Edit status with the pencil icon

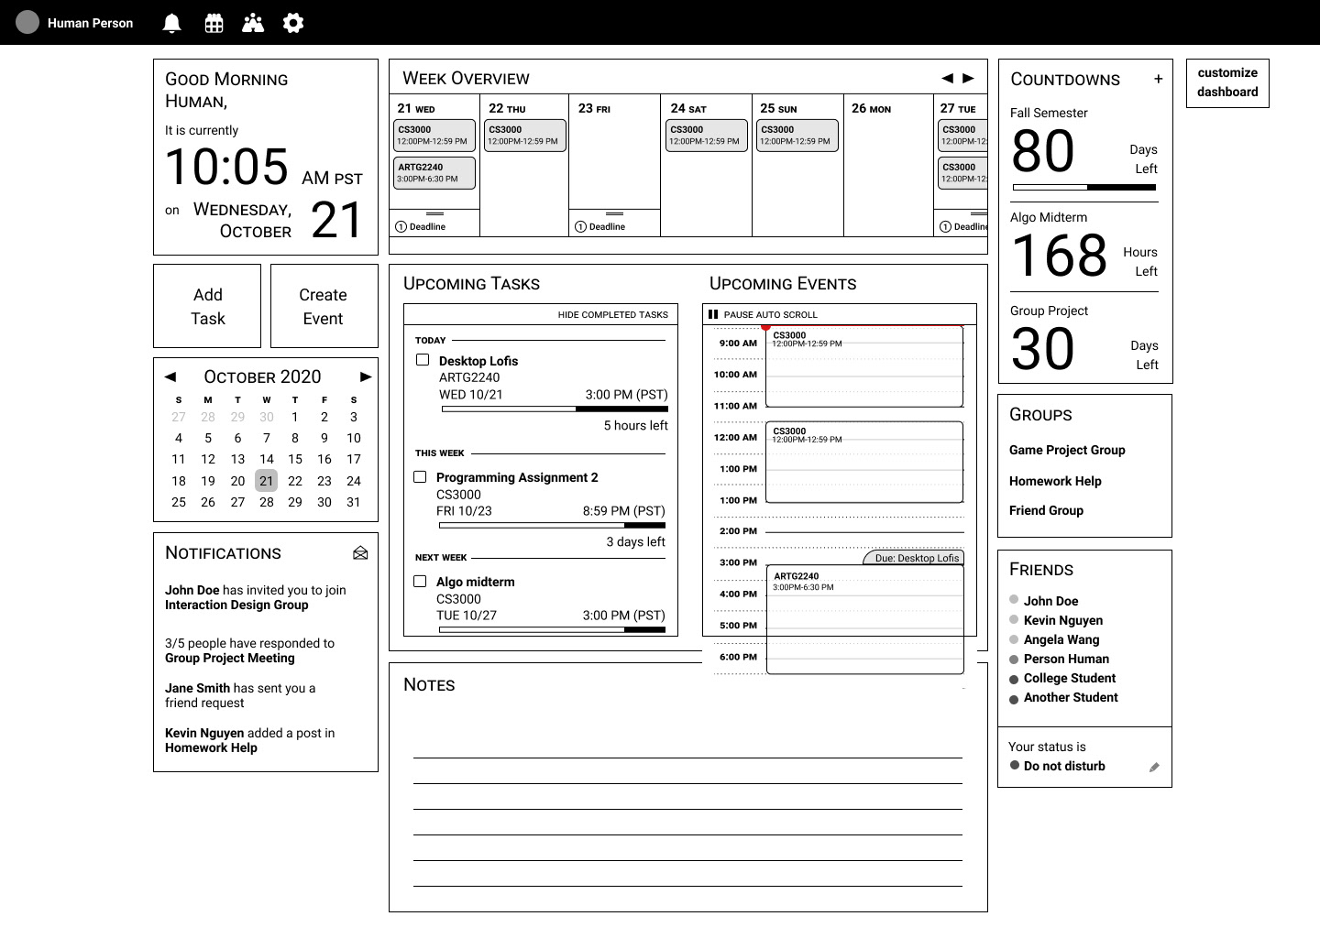click(x=1154, y=768)
